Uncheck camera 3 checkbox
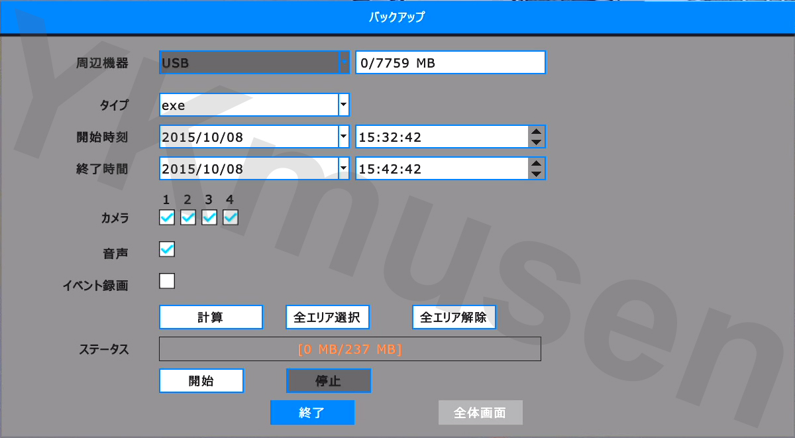Screen dimensions: 795x438 click(x=209, y=217)
